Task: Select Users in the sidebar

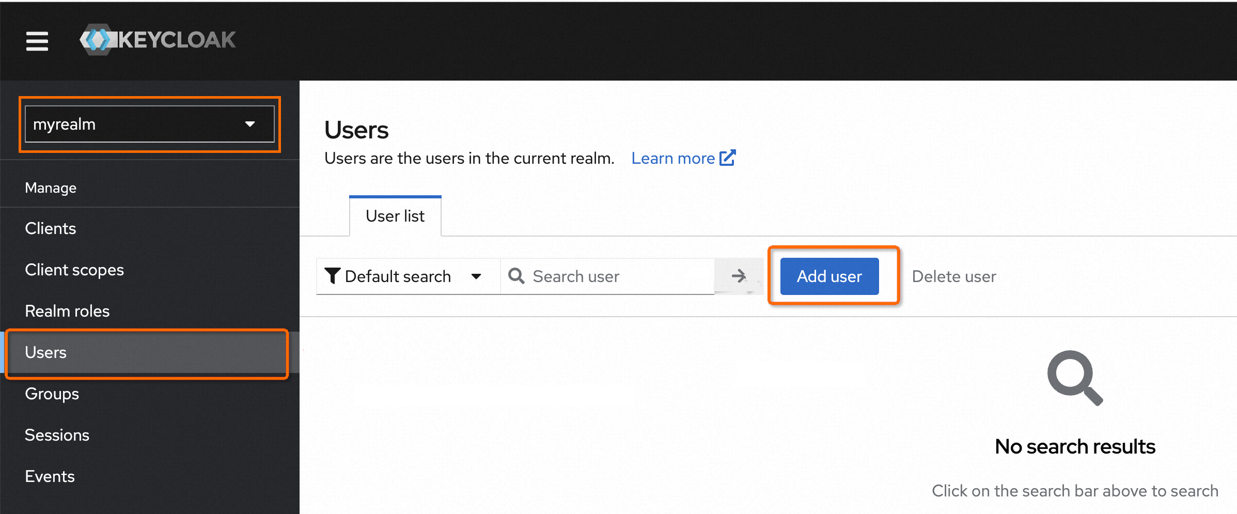Action: click(46, 352)
